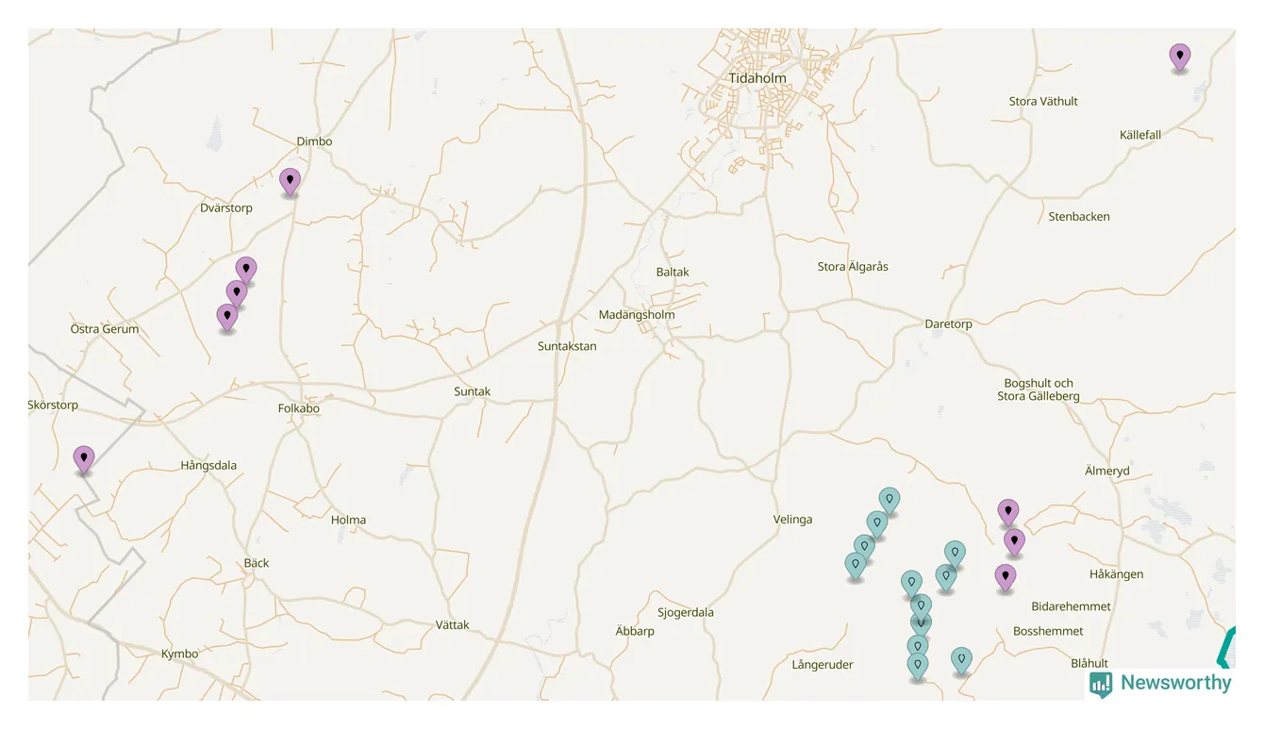Select the Dvärstorp label

coord(226,208)
